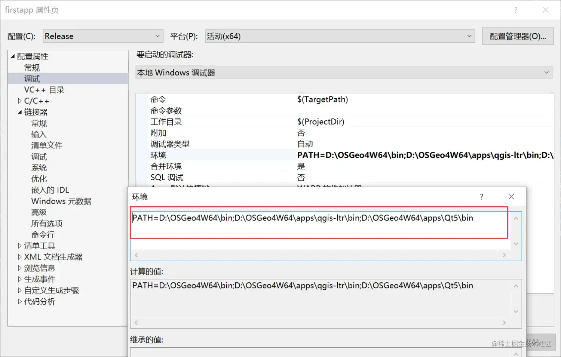561x357 pixels.
Task: Select 调试 under 链接器
Action: tap(39, 157)
